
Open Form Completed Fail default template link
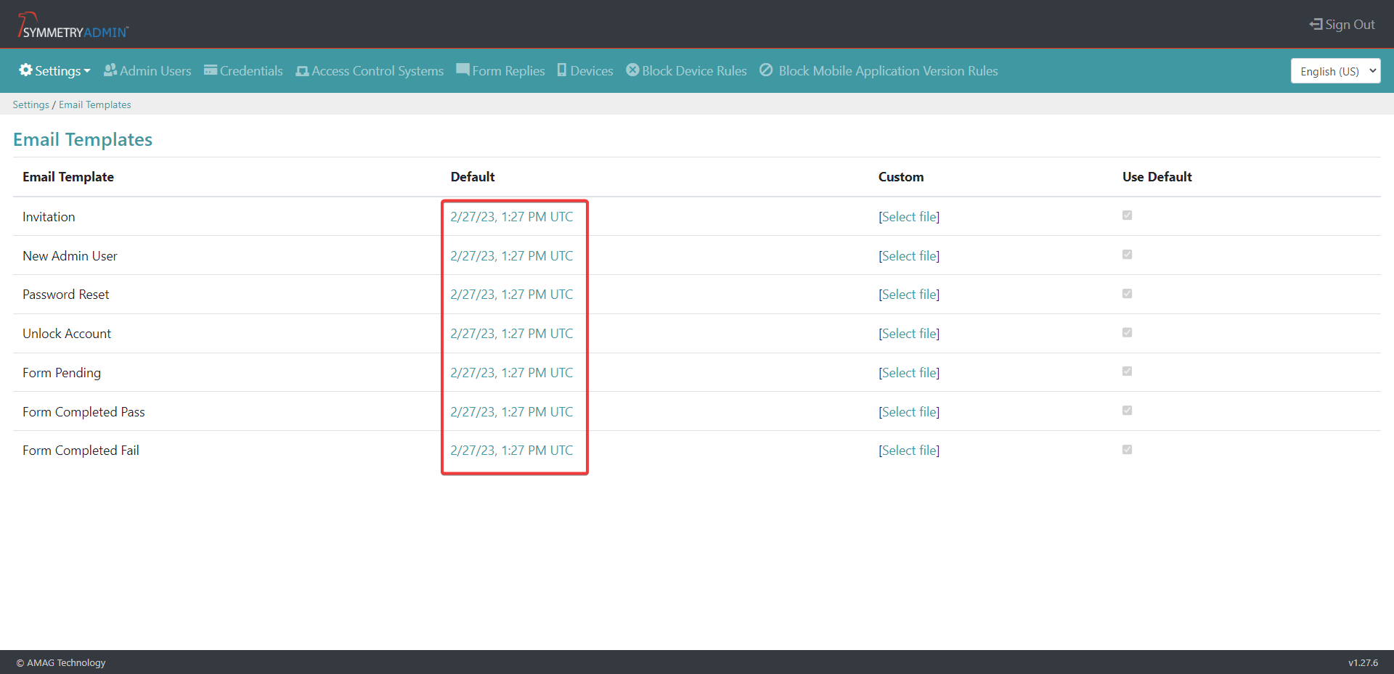[x=512, y=450]
